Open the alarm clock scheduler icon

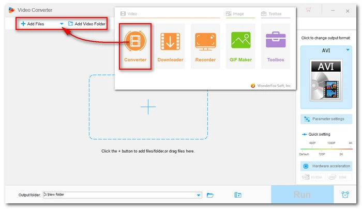click(x=345, y=195)
